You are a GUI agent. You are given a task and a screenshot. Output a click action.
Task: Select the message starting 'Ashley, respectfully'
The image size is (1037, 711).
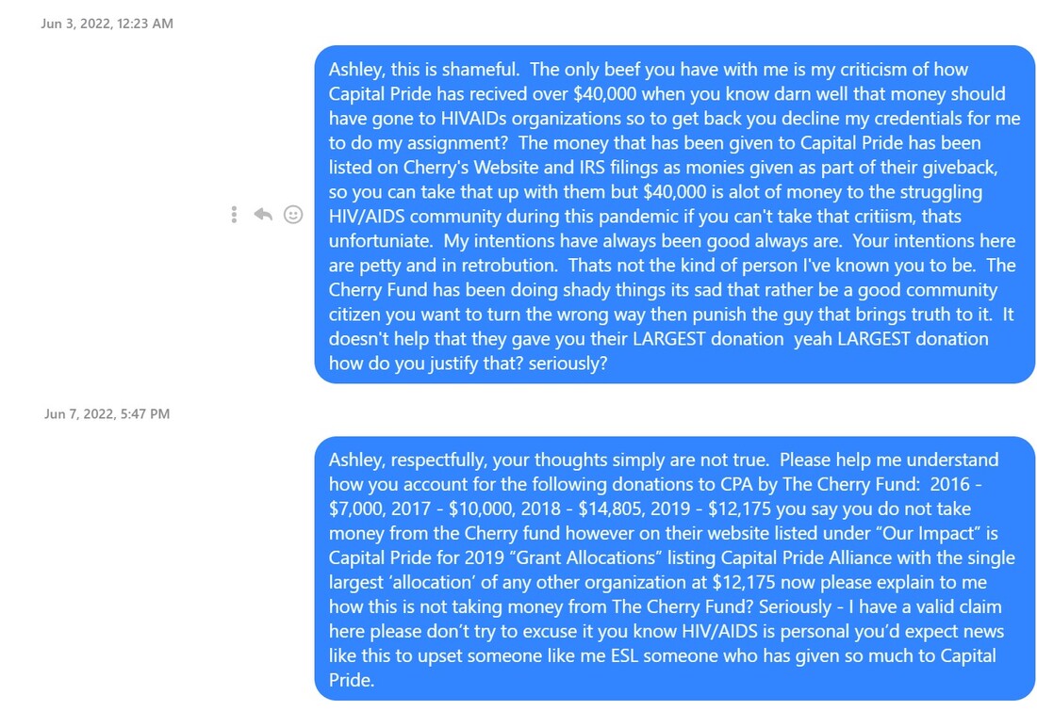pos(675,568)
